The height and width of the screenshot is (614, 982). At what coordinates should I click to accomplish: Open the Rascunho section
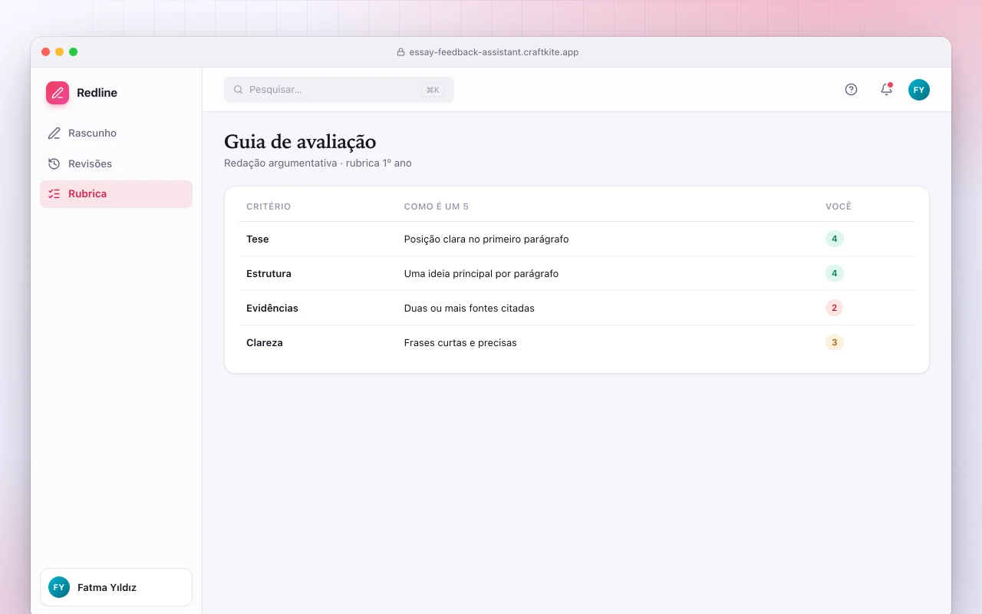pos(116,134)
